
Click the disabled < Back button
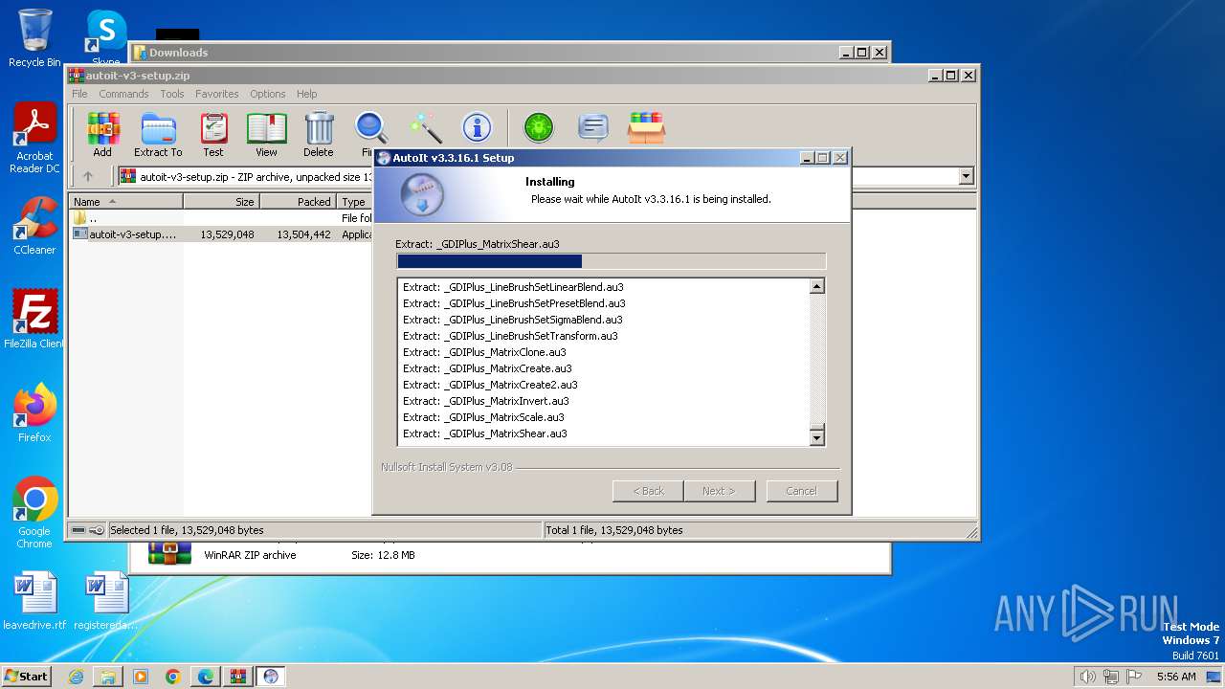pyautogui.click(x=648, y=491)
